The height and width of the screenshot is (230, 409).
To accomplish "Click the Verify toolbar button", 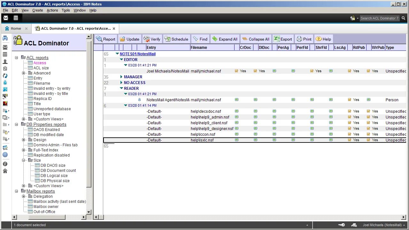I will (x=152, y=39).
